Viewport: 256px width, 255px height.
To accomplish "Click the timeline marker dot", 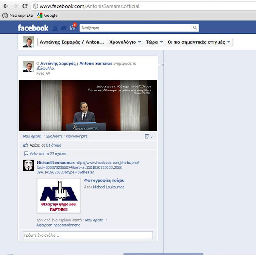I will coord(163,65).
